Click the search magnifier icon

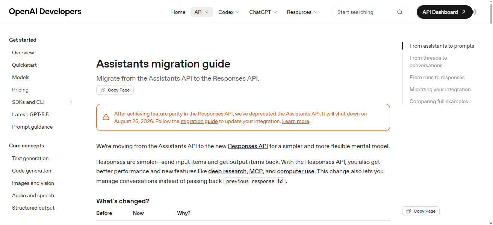click(400, 12)
